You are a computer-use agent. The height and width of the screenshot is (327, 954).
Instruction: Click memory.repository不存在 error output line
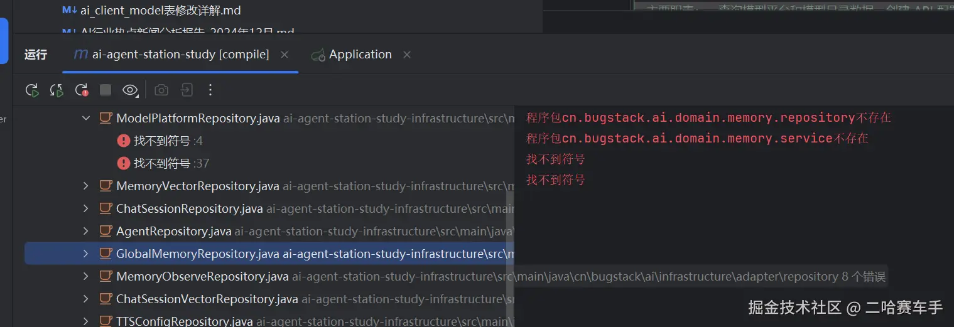coord(708,117)
